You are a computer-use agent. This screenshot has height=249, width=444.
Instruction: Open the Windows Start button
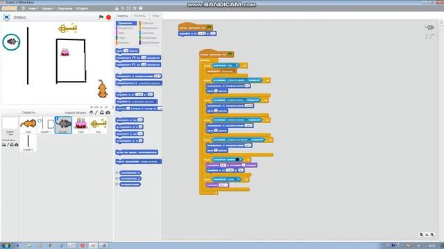point(6,246)
